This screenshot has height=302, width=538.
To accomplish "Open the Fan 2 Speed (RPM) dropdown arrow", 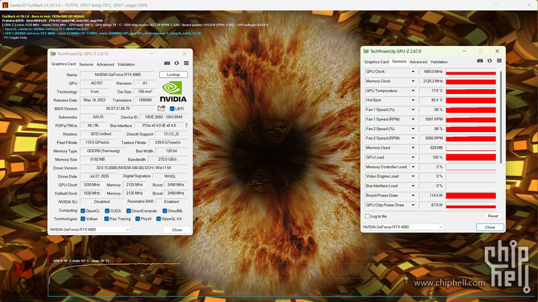I will click(x=413, y=138).
